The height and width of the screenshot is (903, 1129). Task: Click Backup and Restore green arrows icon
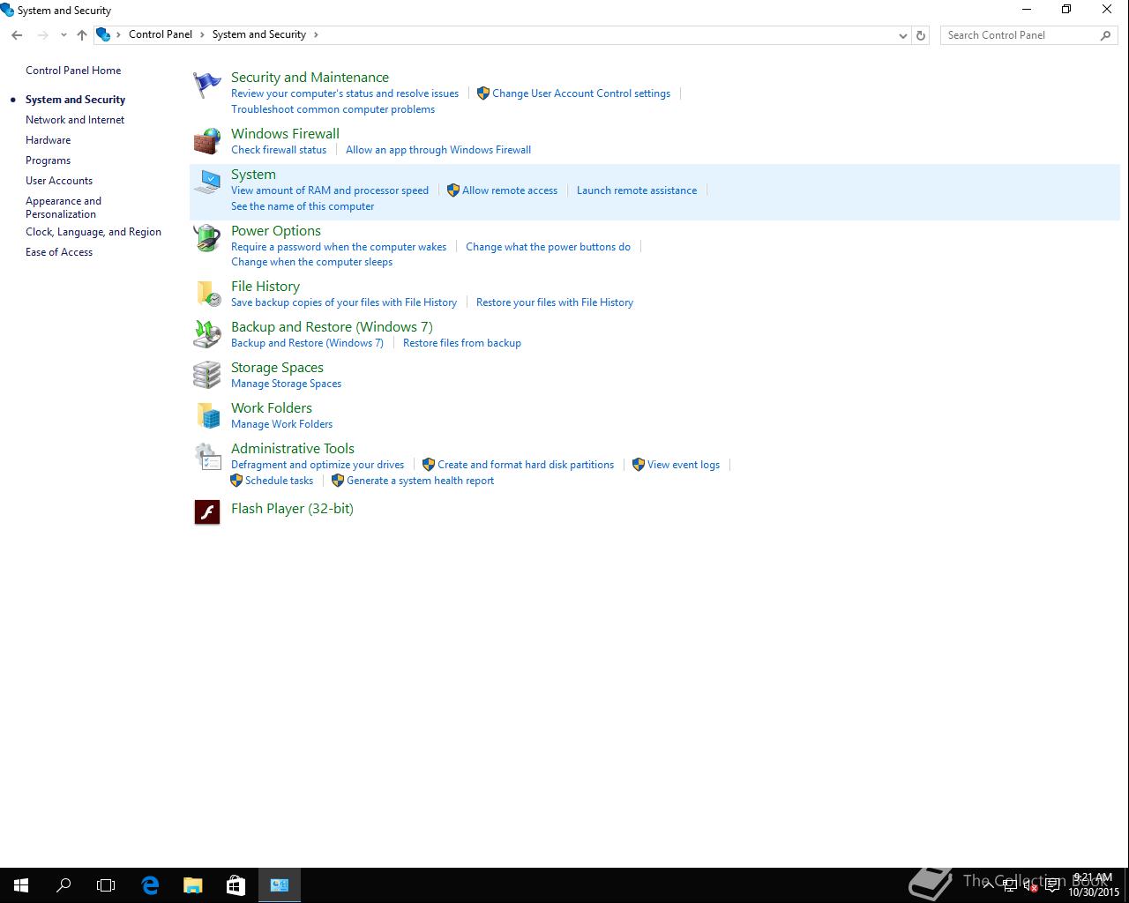tap(207, 334)
